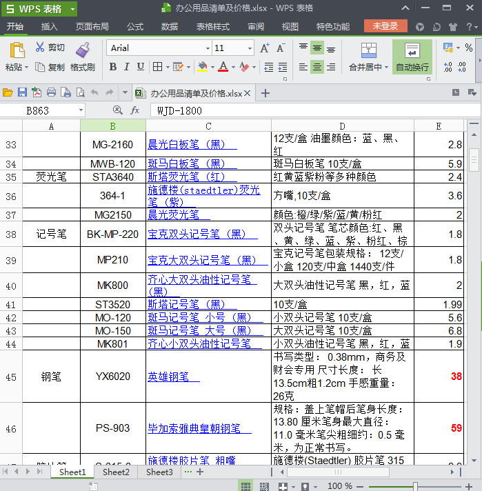Copy selection with 复制 button
482x491 pixels.
coord(50,67)
